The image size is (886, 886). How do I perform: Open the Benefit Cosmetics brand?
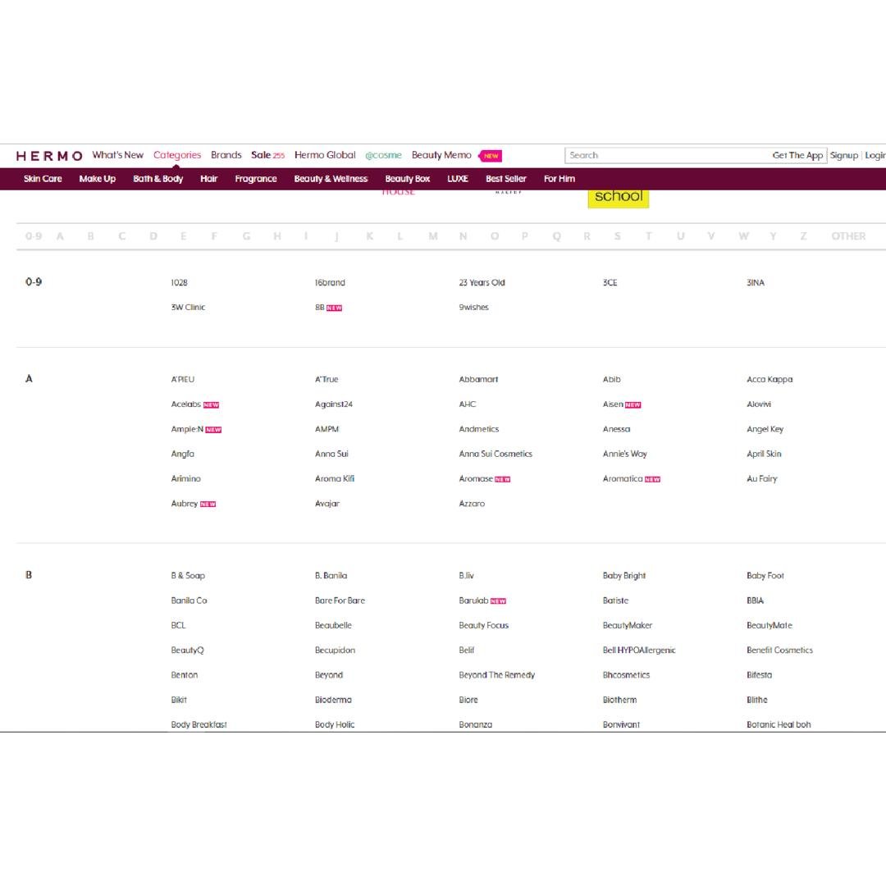pyautogui.click(x=780, y=651)
